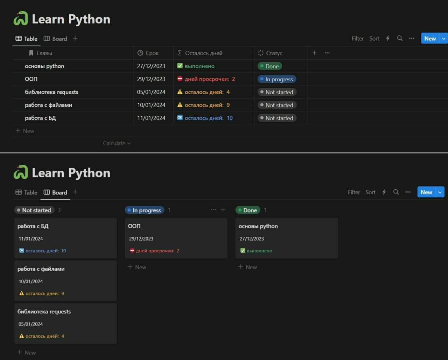The width and height of the screenshot is (448, 360).
Task: Click the In progress status tag in the ООП table row
Action: (x=276, y=79)
